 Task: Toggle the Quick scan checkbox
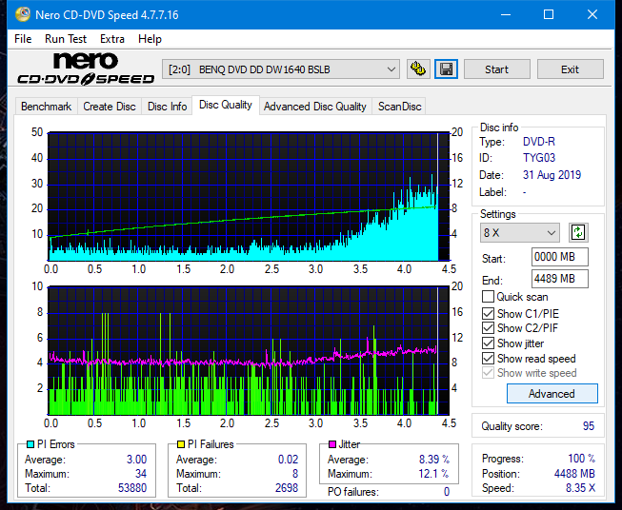click(x=488, y=297)
